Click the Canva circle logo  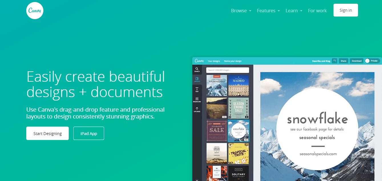pyautogui.click(x=35, y=10)
